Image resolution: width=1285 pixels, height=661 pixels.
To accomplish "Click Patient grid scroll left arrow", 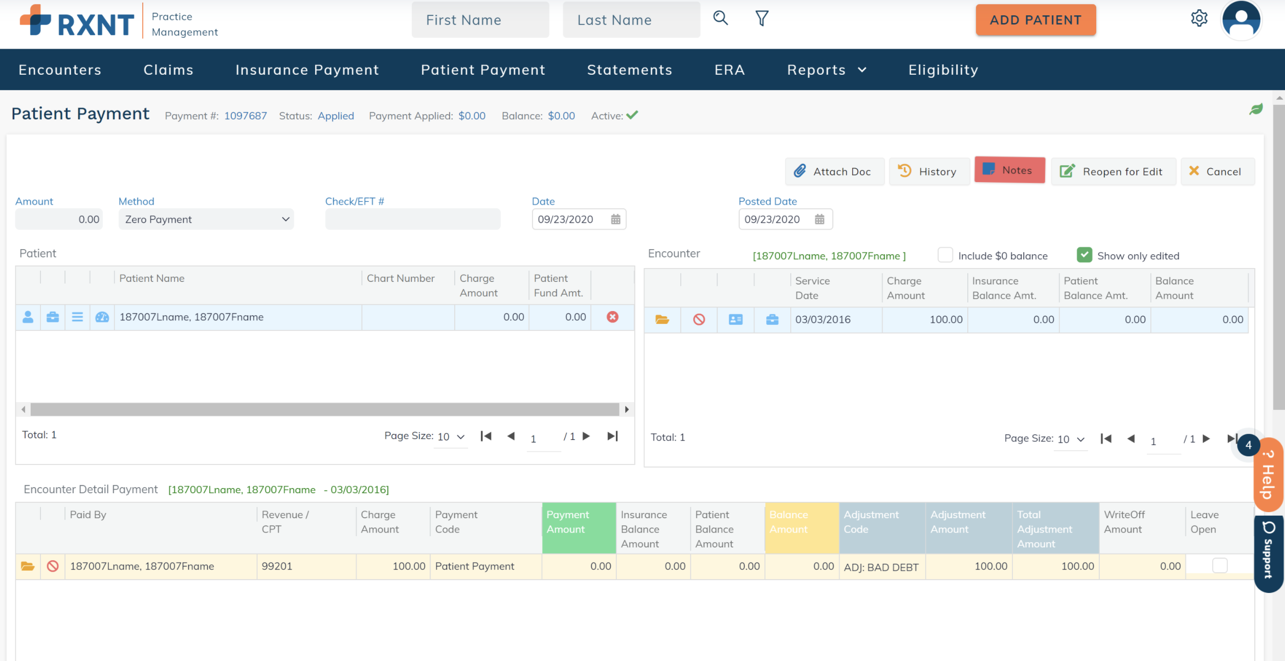I will coord(23,409).
